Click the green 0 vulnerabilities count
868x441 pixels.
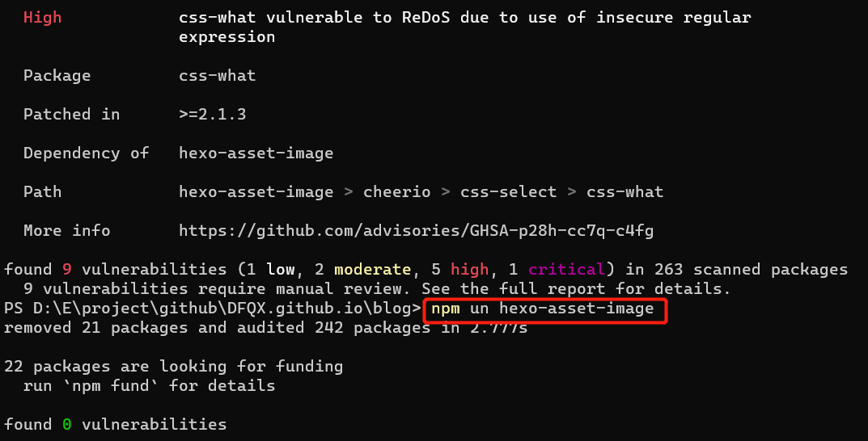coord(66,424)
